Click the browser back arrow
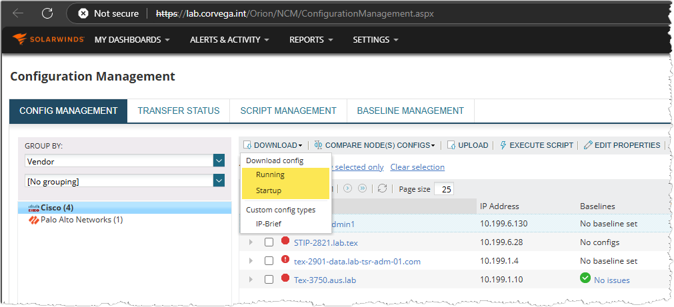Viewport: 674px width, 307px height. 19,13
